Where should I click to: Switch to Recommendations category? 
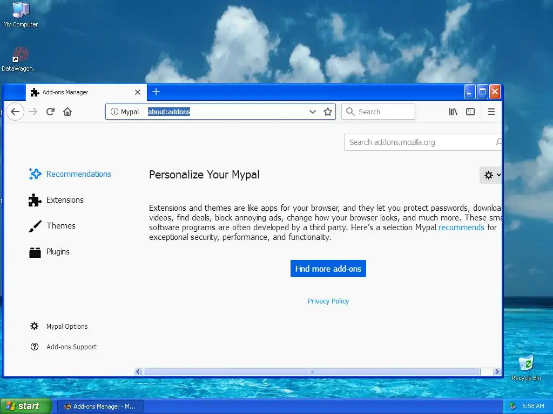point(70,174)
